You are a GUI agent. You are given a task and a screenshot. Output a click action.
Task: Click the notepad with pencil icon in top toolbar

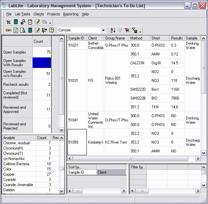pos(37,22)
